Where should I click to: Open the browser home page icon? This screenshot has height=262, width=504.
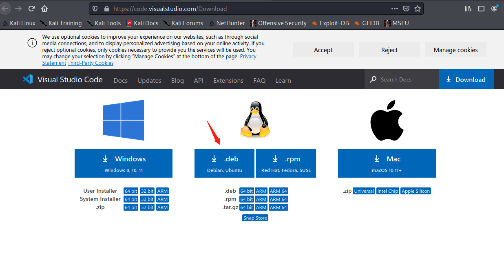coord(44,9)
